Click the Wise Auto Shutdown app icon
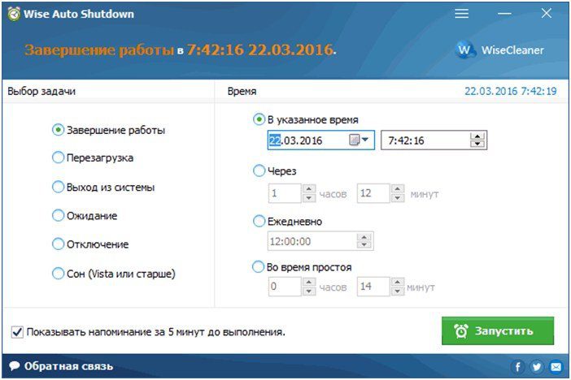The height and width of the screenshot is (380, 571). [14, 14]
